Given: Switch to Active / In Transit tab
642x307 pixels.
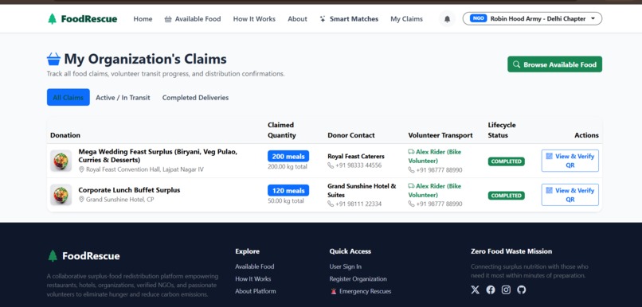Looking at the screenshot, I should coord(123,98).
